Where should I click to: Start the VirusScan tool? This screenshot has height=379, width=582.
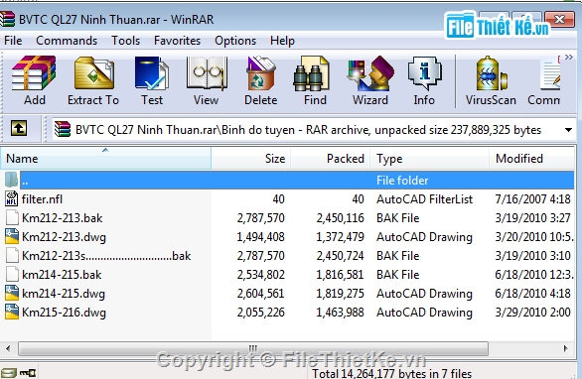(x=491, y=80)
